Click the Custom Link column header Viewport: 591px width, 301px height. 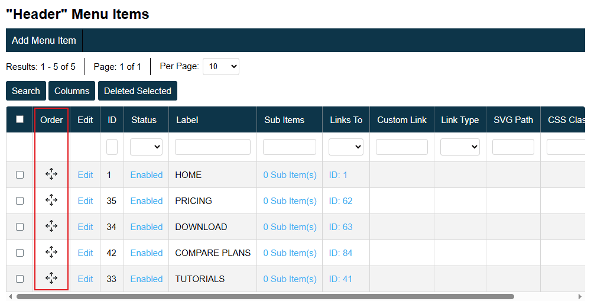(402, 120)
